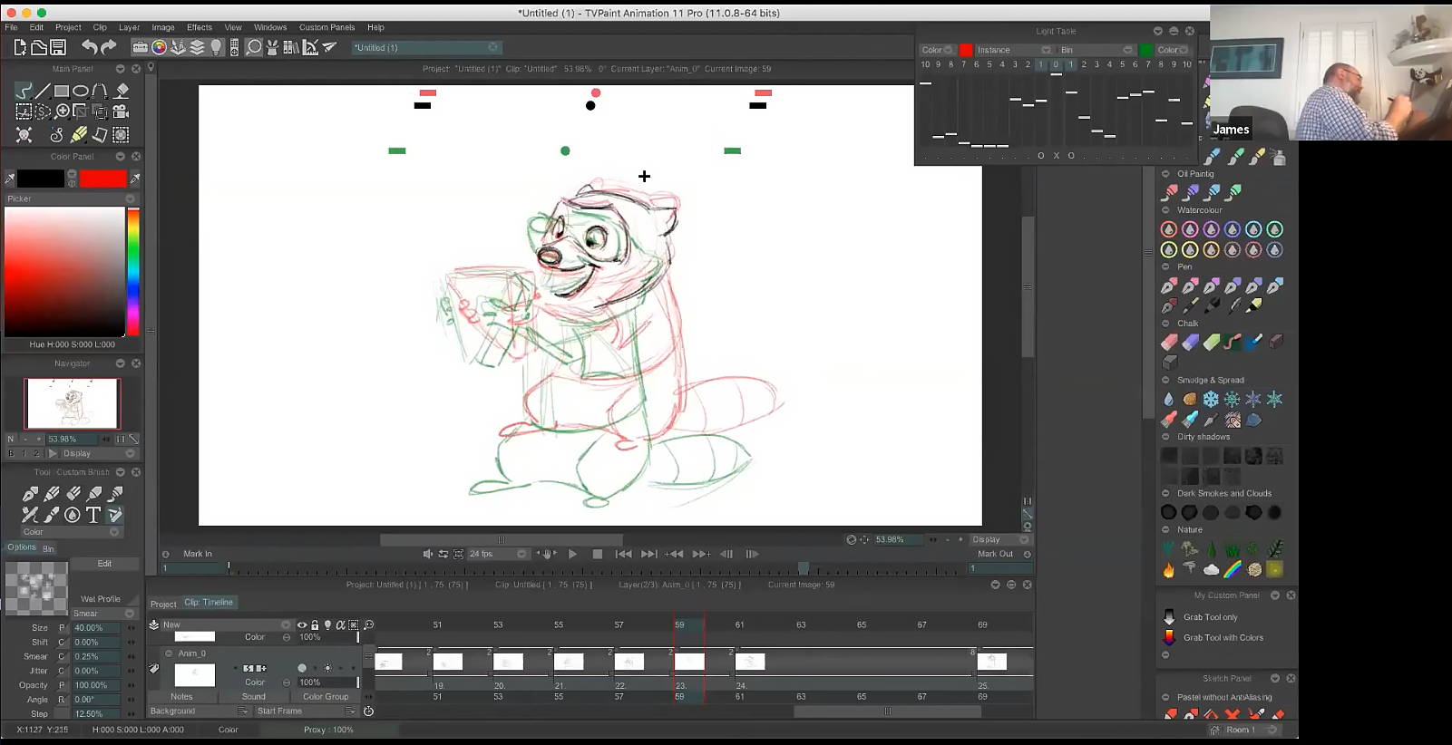Play the animation

pos(572,554)
